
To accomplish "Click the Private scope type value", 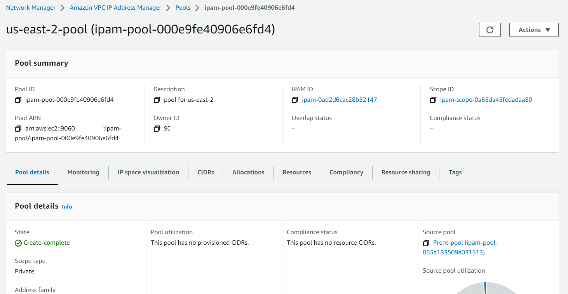I will (24, 271).
